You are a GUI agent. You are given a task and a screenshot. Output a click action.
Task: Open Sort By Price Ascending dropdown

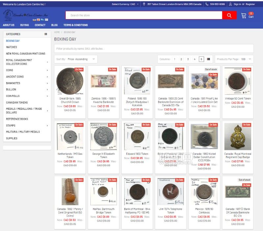coord(76,59)
